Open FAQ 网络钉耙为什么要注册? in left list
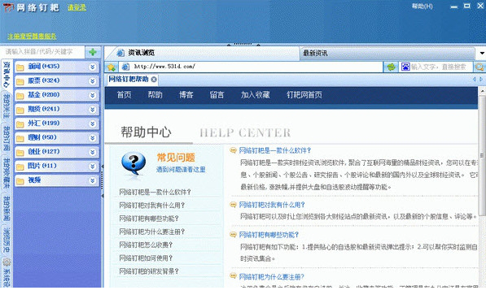This screenshot has width=486, height=299. click(152, 232)
